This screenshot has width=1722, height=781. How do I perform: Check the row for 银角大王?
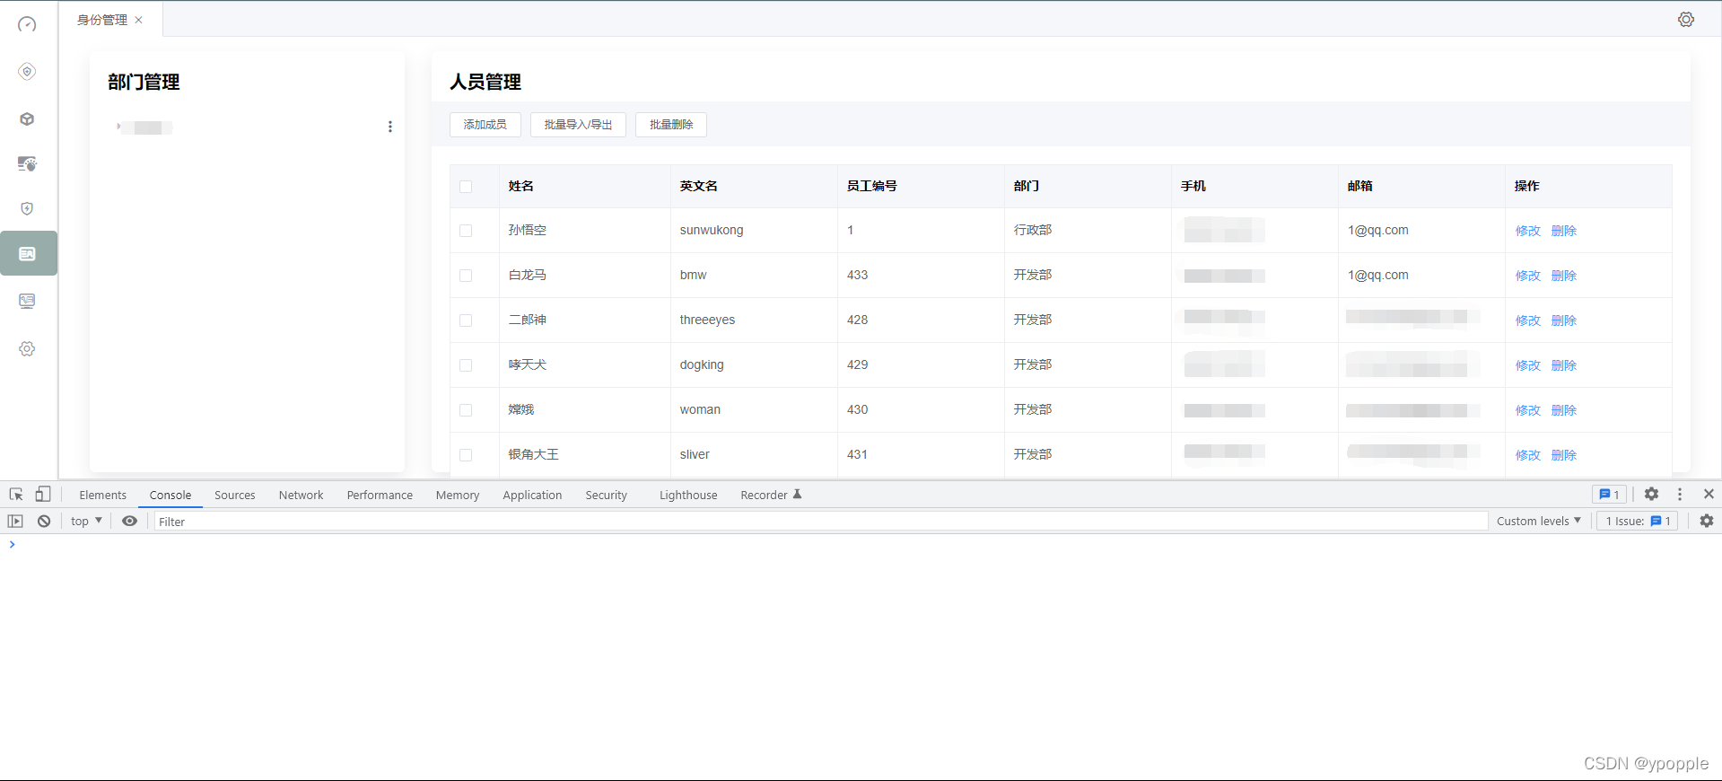pos(466,455)
